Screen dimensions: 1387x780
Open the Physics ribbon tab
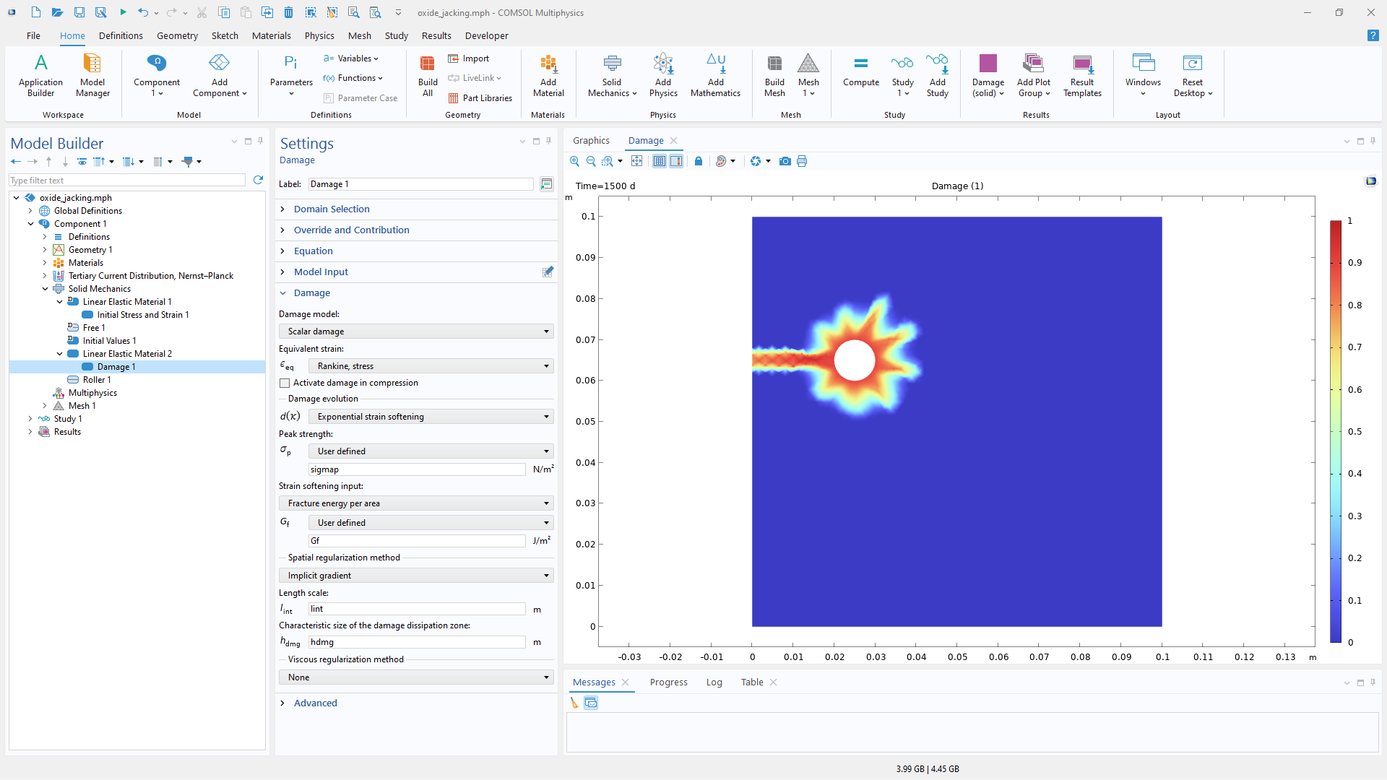click(x=319, y=35)
